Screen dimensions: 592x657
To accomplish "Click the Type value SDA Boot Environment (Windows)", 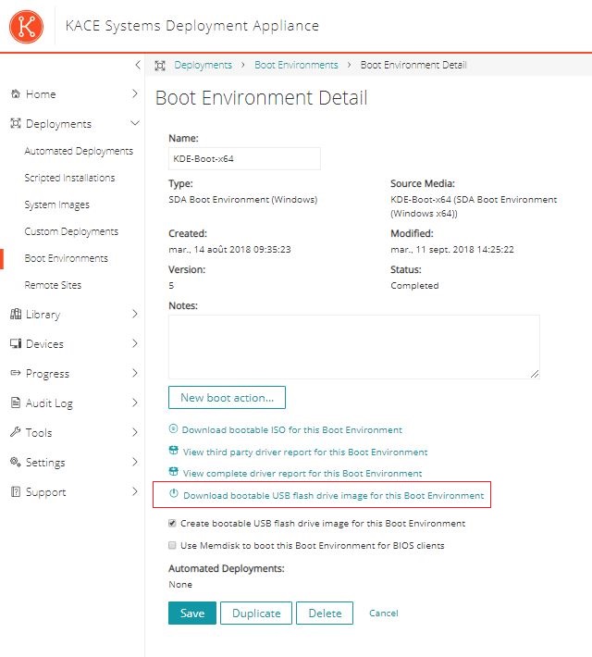I will 243,200.
